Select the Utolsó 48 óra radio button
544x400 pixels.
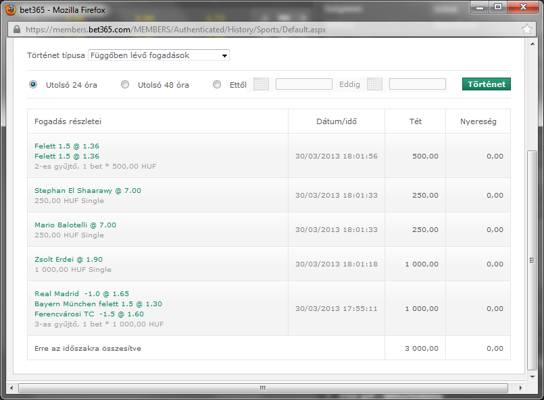pyautogui.click(x=125, y=84)
